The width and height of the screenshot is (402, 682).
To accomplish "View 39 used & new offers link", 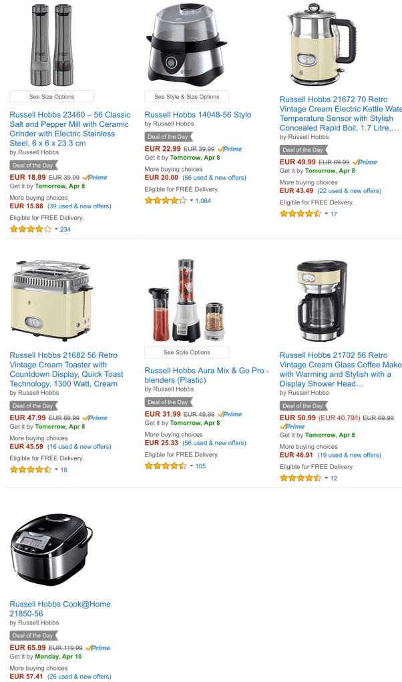I will click(x=79, y=206).
